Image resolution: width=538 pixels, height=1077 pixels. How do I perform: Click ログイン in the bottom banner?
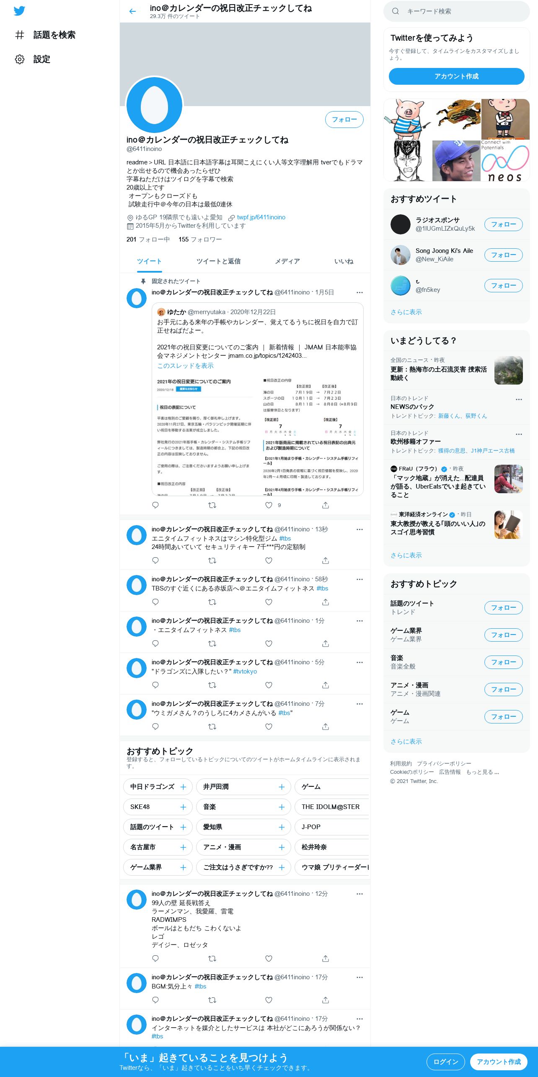click(x=445, y=1061)
